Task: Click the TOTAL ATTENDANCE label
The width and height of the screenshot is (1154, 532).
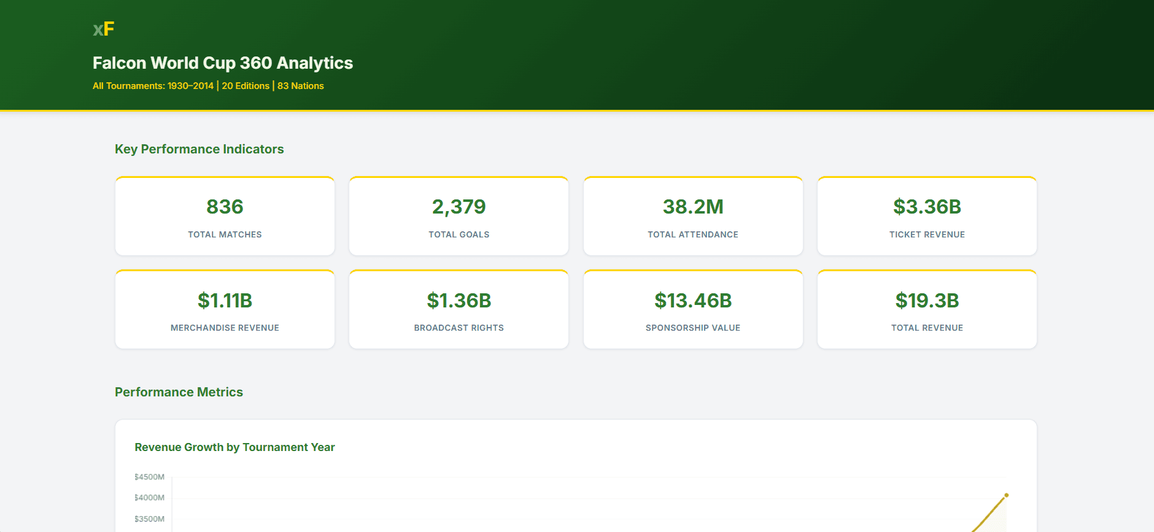Action: click(693, 234)
